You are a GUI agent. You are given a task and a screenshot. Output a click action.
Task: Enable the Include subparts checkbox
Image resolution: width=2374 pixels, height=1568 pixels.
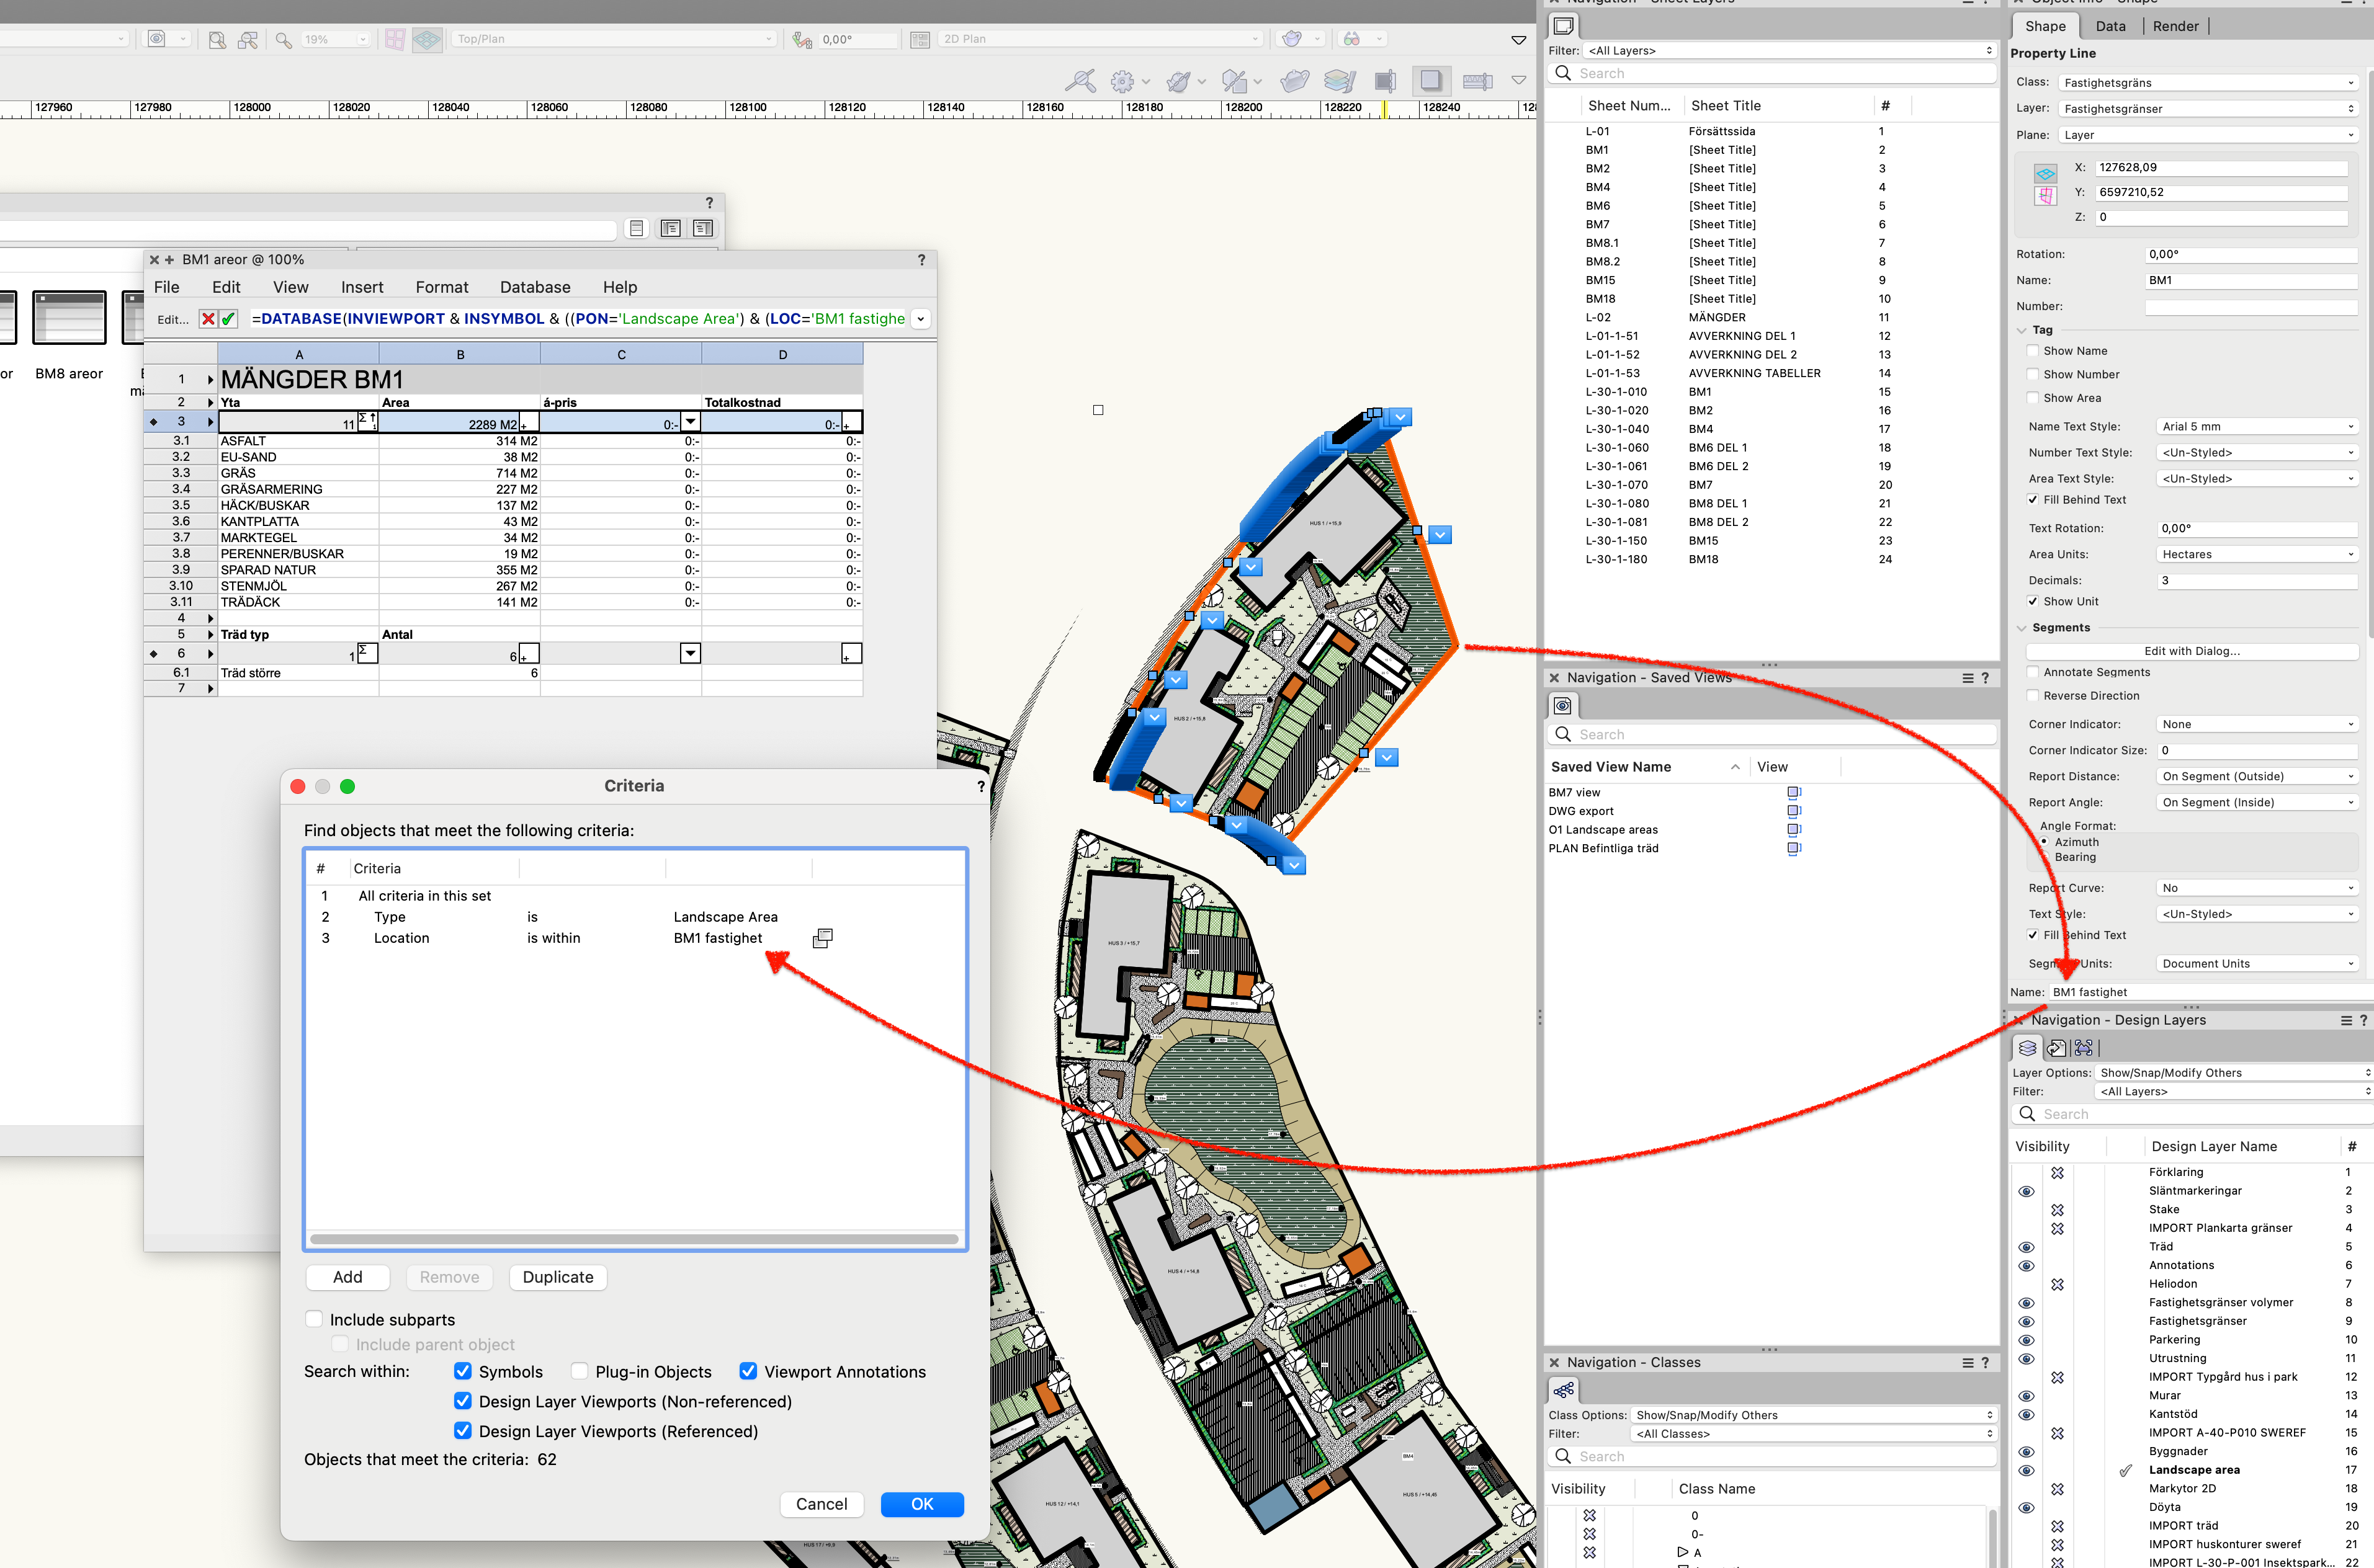click(x=314, y=1318)
